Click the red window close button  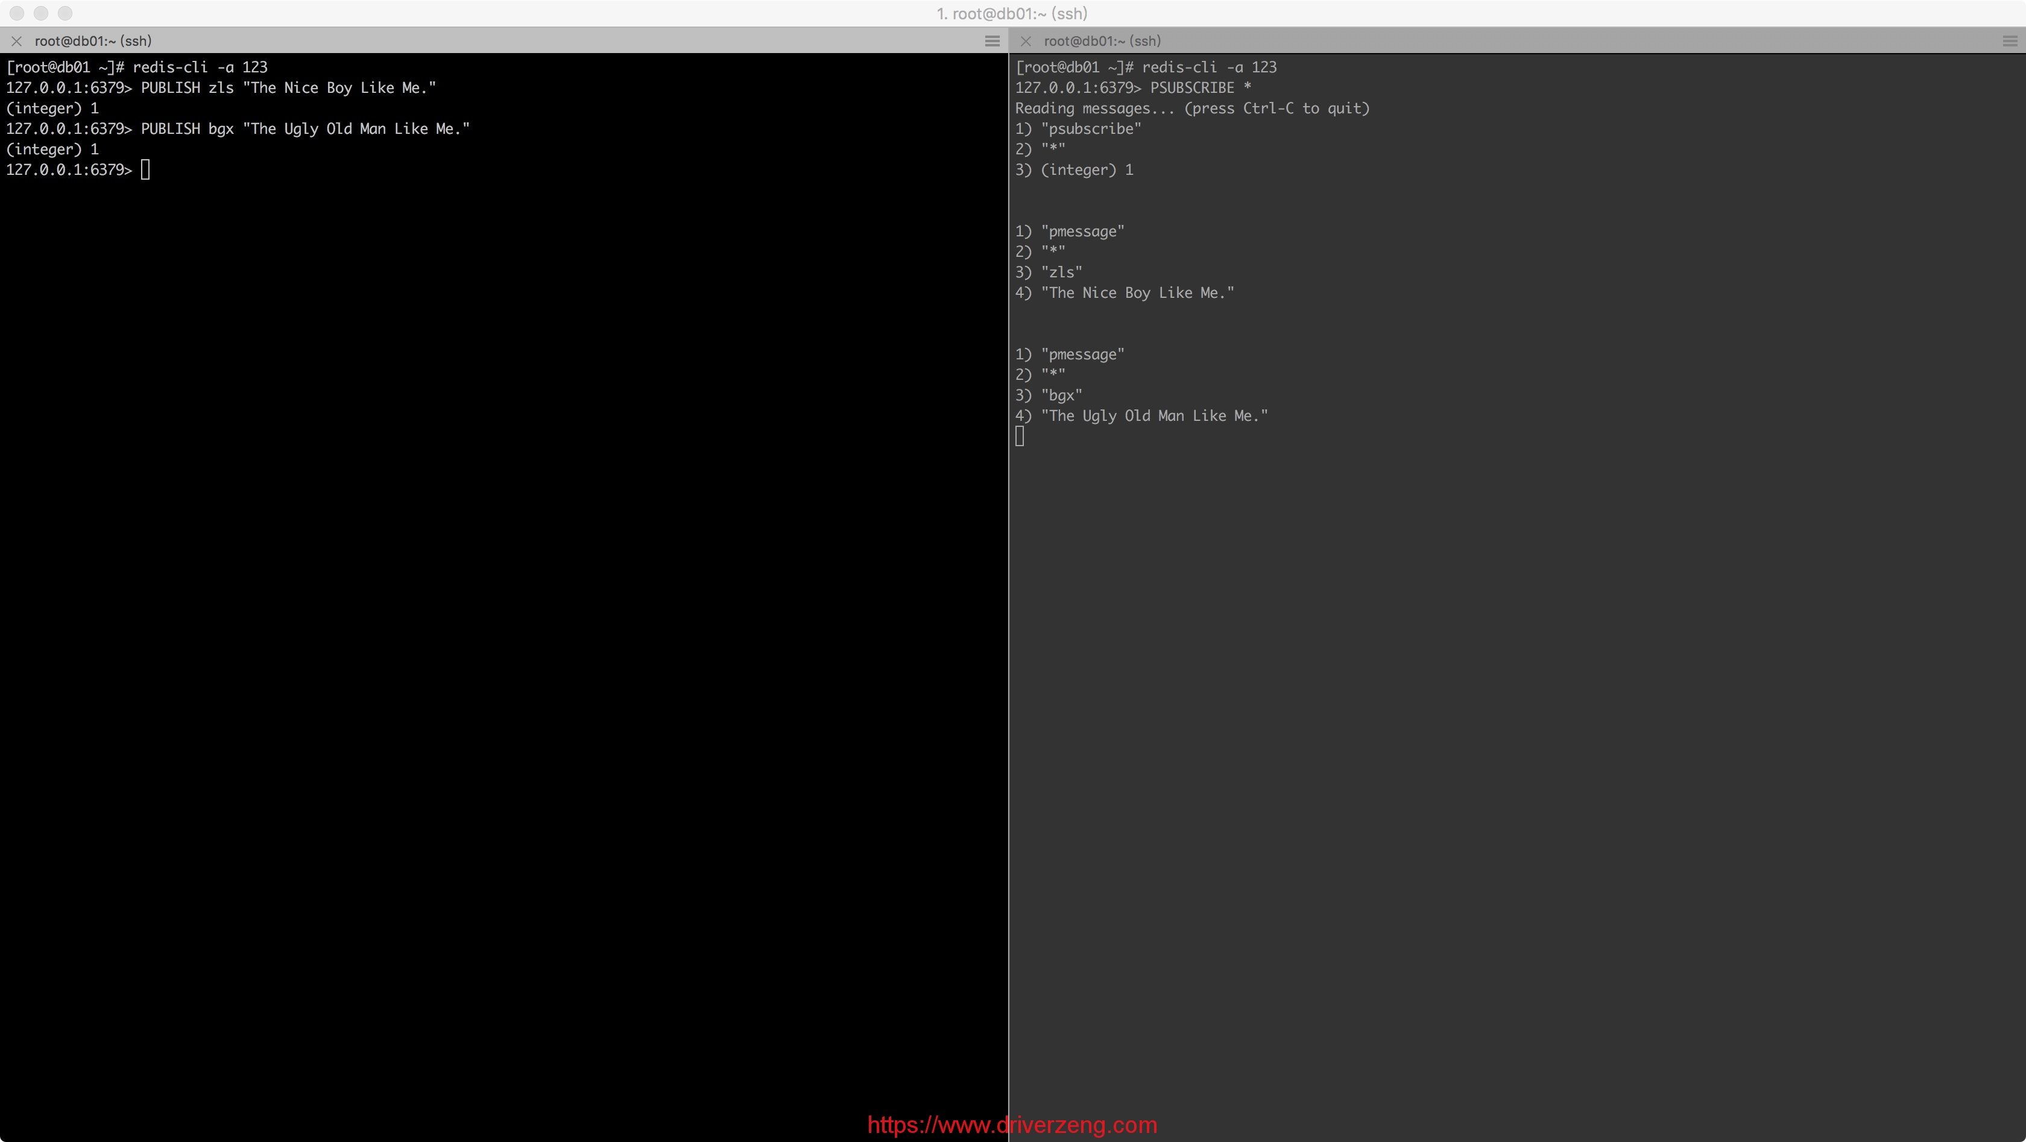point(16,13)
